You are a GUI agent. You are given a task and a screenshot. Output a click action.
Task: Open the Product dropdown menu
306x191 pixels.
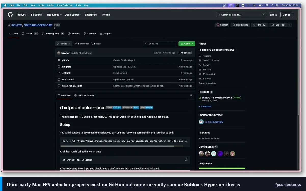point(22,15)
